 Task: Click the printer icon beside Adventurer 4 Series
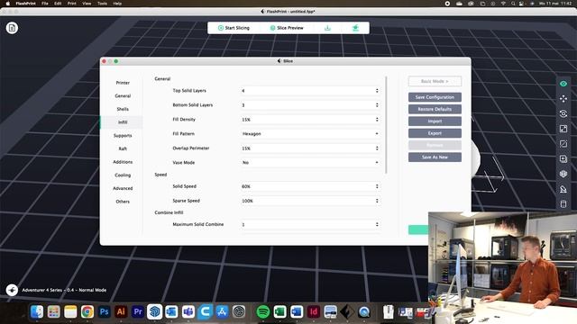coord(12,290)
